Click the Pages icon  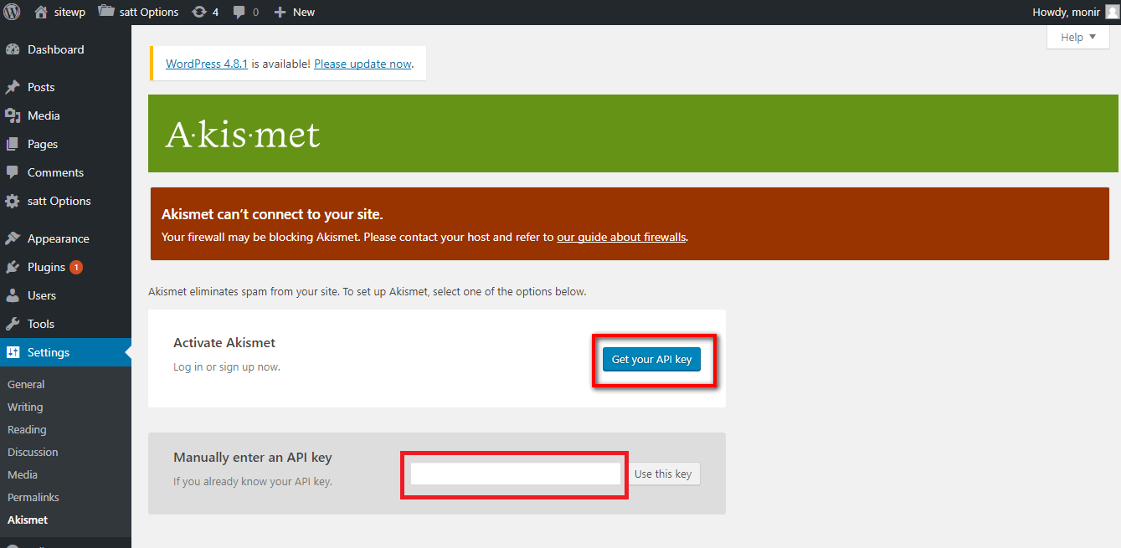13,144
